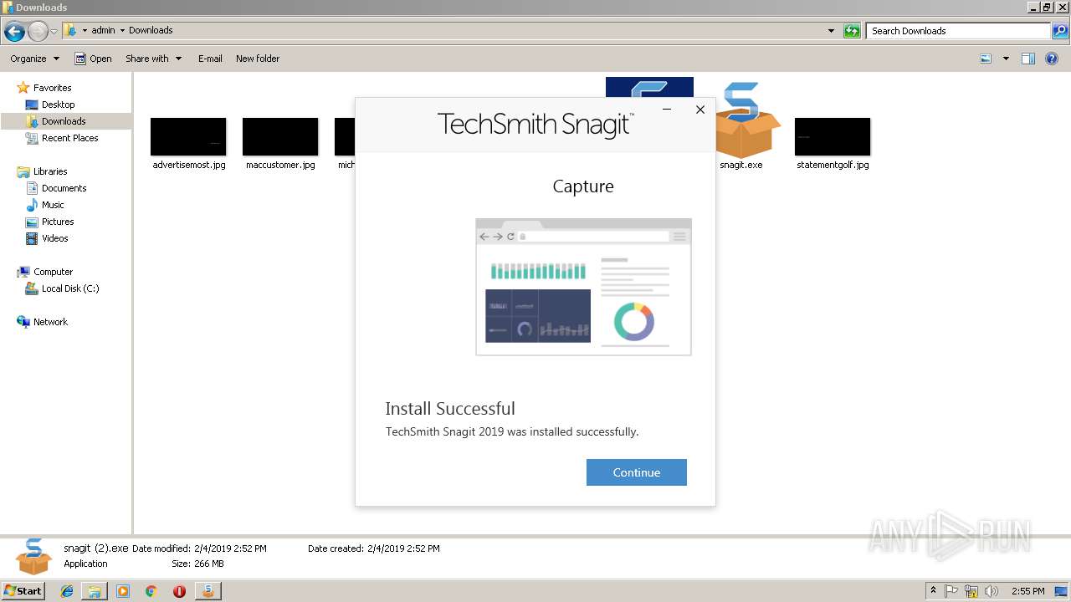Click Continue in the Snagit installer

point(636,472)
